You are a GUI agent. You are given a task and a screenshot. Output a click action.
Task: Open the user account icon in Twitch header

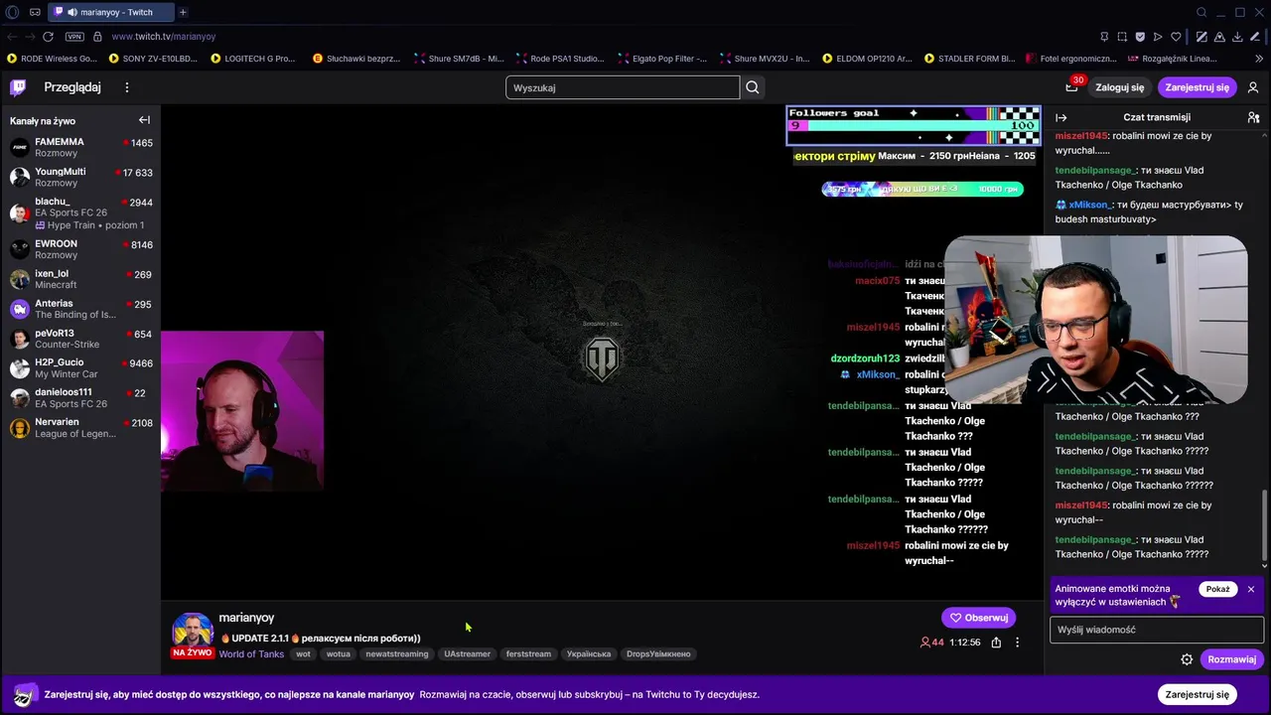tap(1253, 87)
